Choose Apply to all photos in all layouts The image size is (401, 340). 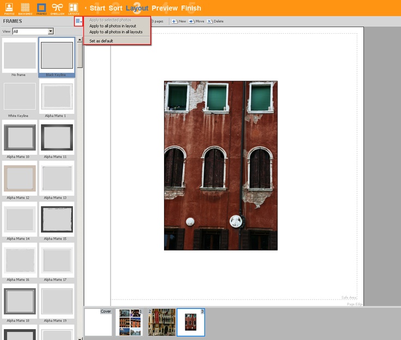(x=117, y=32)
